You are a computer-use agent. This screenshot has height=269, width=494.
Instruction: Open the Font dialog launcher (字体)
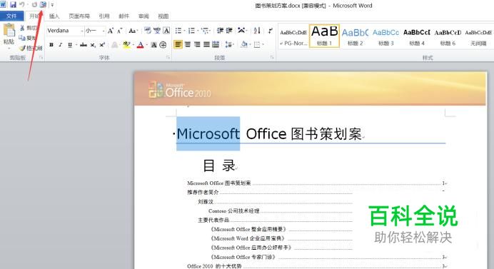point(168,57)
